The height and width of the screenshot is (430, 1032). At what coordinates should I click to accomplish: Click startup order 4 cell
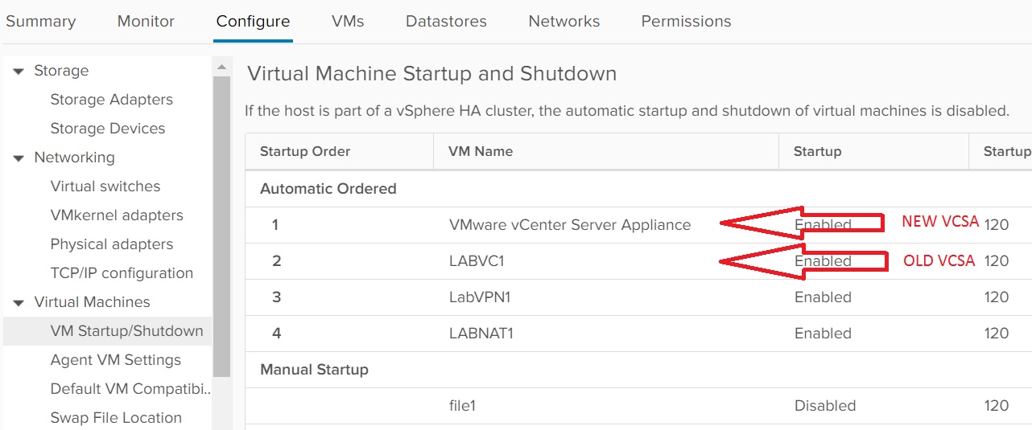[276, 334]
